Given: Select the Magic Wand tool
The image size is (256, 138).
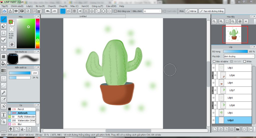Looking at the screenshot, I should click(3, 92).
